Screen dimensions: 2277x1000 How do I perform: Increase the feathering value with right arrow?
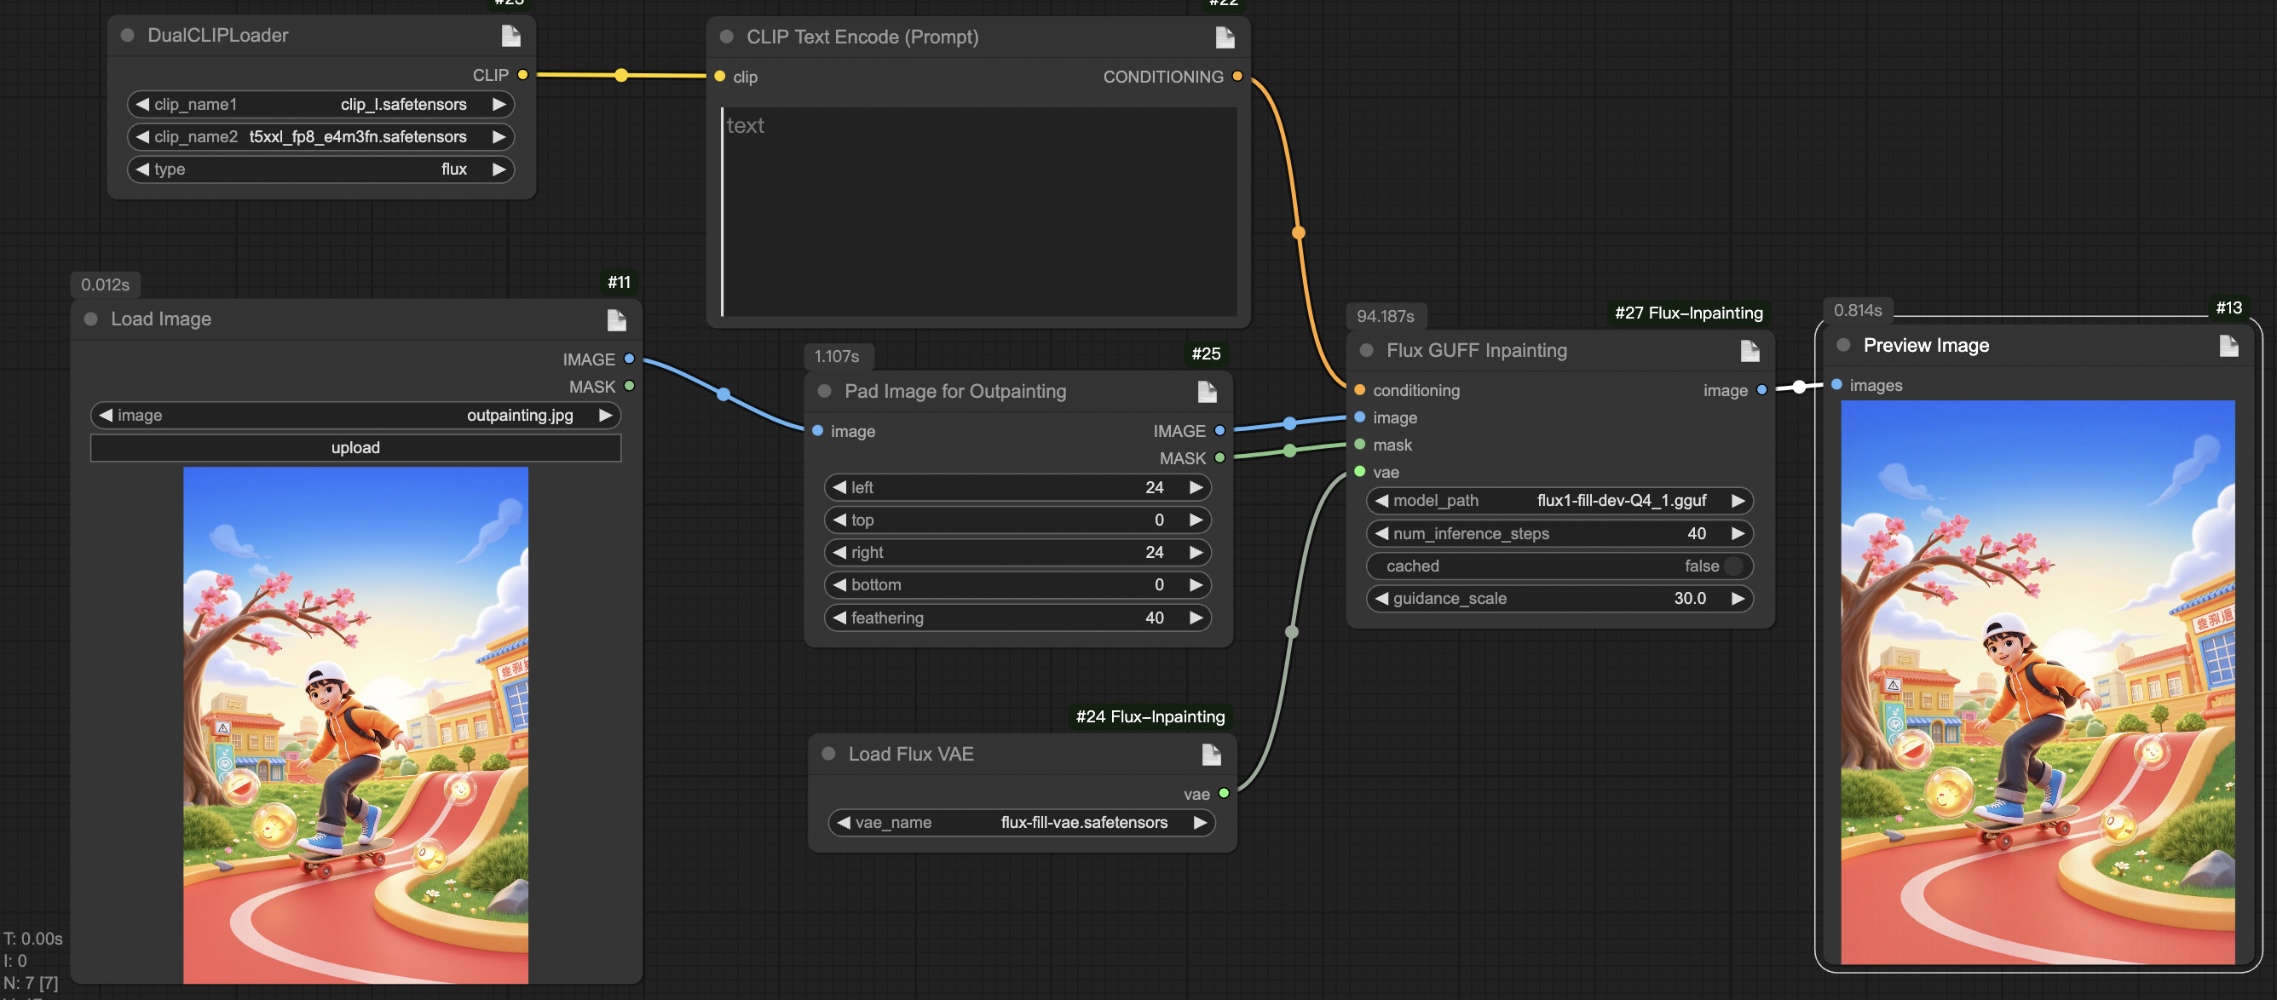click(1195, 618)
